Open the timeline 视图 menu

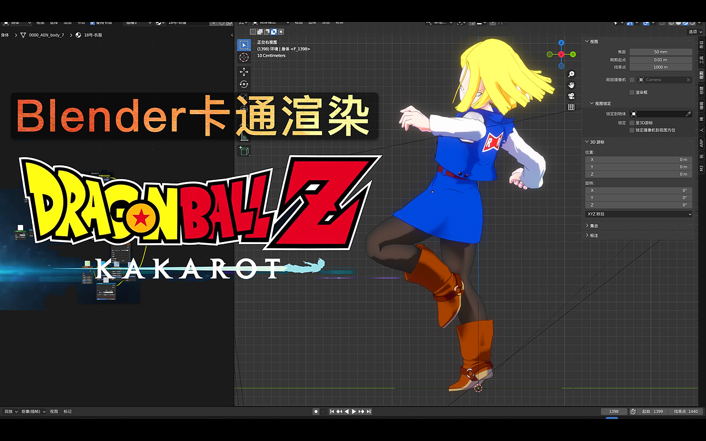pyautogui.click(x=54, y=412)
